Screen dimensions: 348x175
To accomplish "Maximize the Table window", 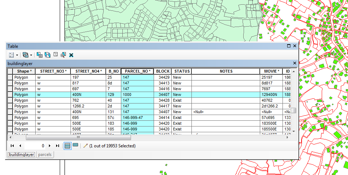I will click(289, 46).
